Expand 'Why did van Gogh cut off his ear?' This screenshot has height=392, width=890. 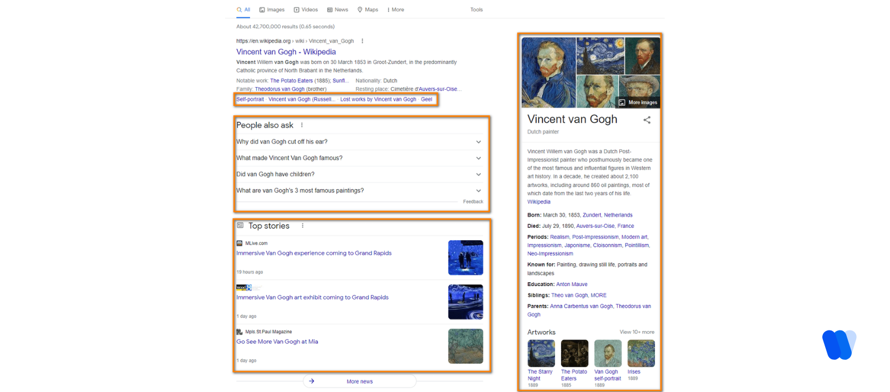[359, 142]
